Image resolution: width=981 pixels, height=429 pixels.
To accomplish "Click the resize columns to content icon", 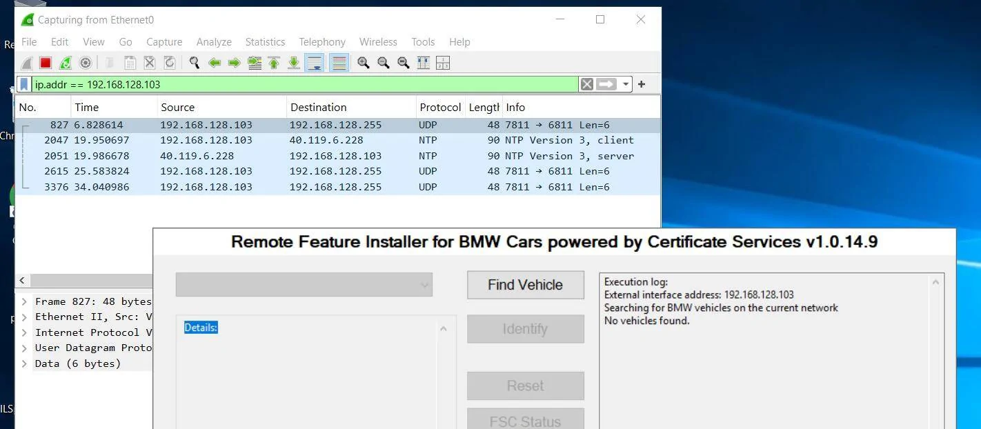I will [x=424, y=63].
